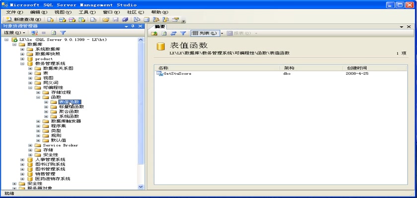Open the main toolbar options arrow

[184, 21]
